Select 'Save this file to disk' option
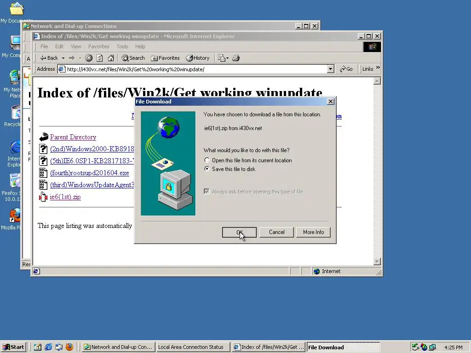The height and width of the screenshot is (353, 471). coord(230,169)
